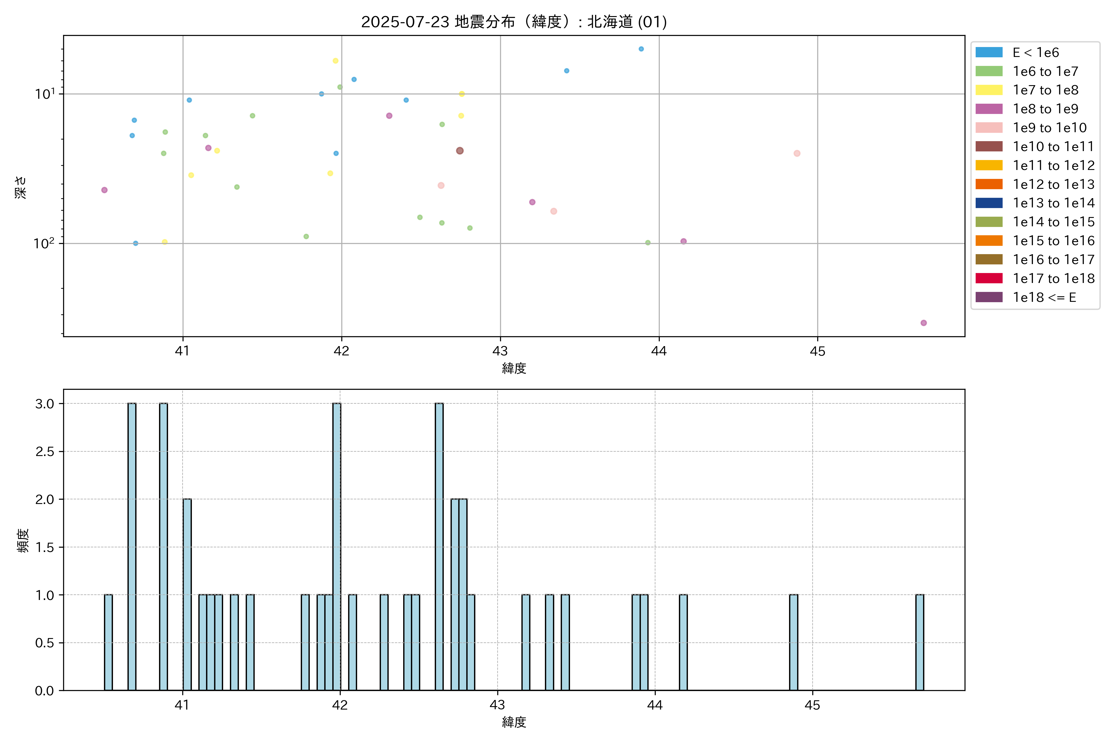This screenshot has height=743, width=1114.
Task: Click the tallest histogram bar at latitude 42
Action: (337, 546)
